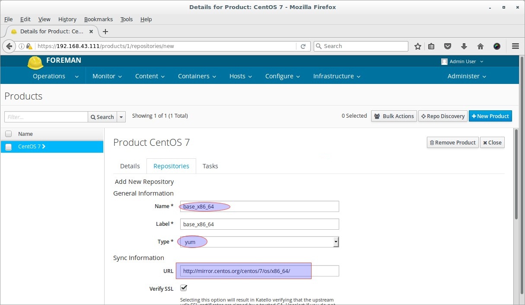The width and height of the screenshot is (525, 305).
Task: Switch to the Tasks tab
Action: (210, 166)
